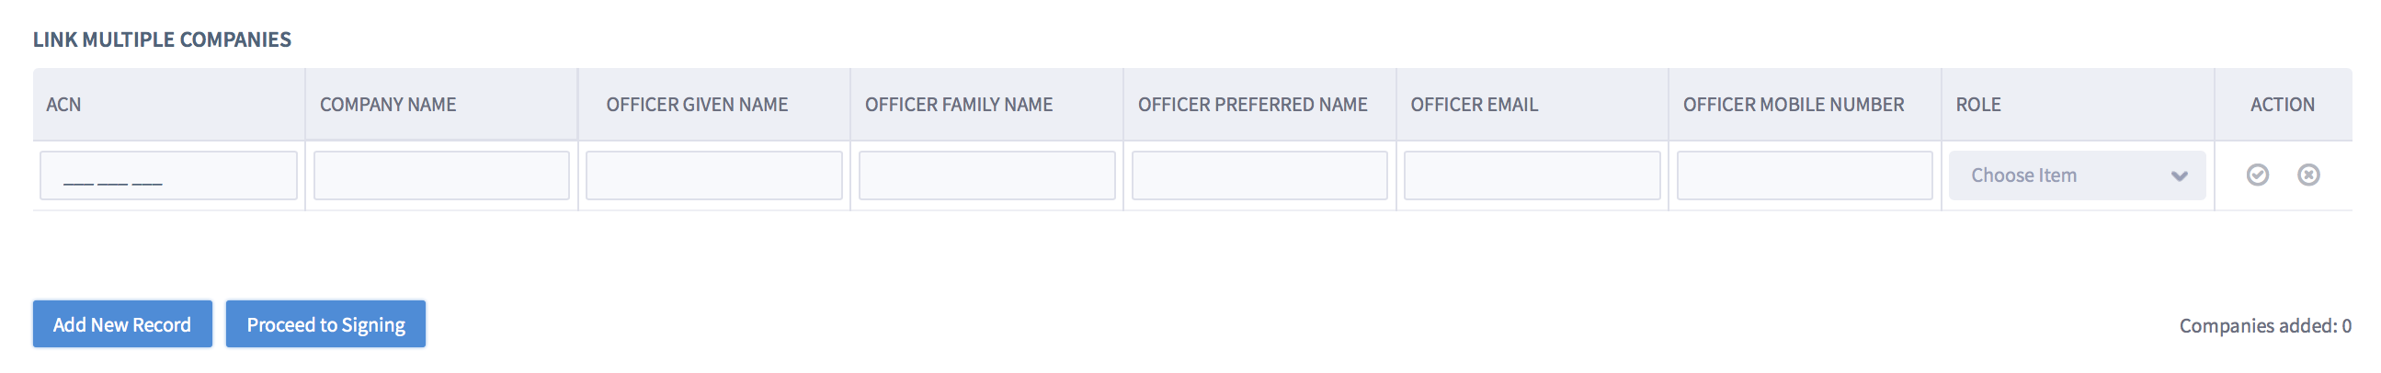Focus the ACN input field
Viewport: 2381px width, 373px height.
pyautogui.click(x=168, y=175)
